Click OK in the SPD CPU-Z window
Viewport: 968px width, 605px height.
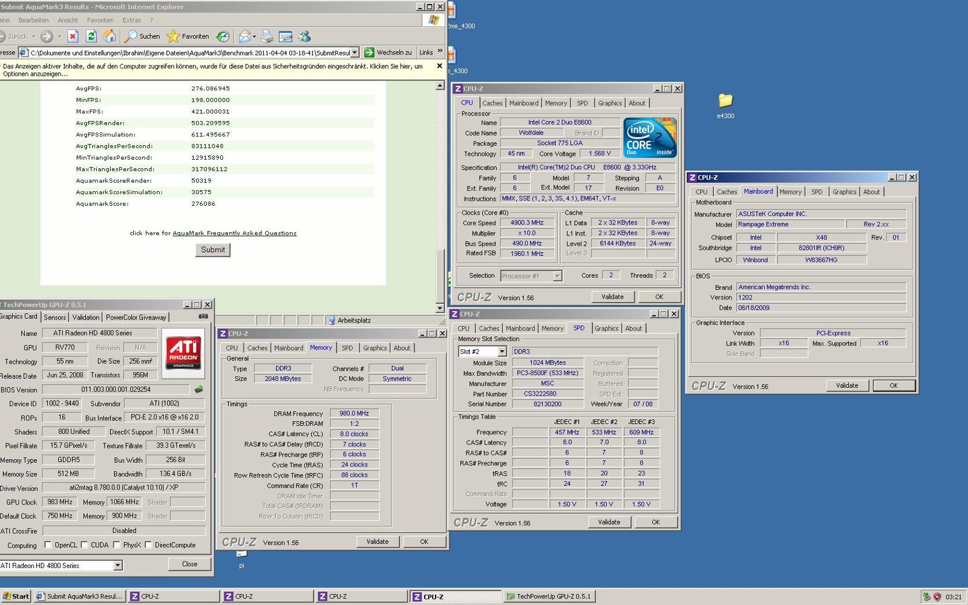(656, 522)
